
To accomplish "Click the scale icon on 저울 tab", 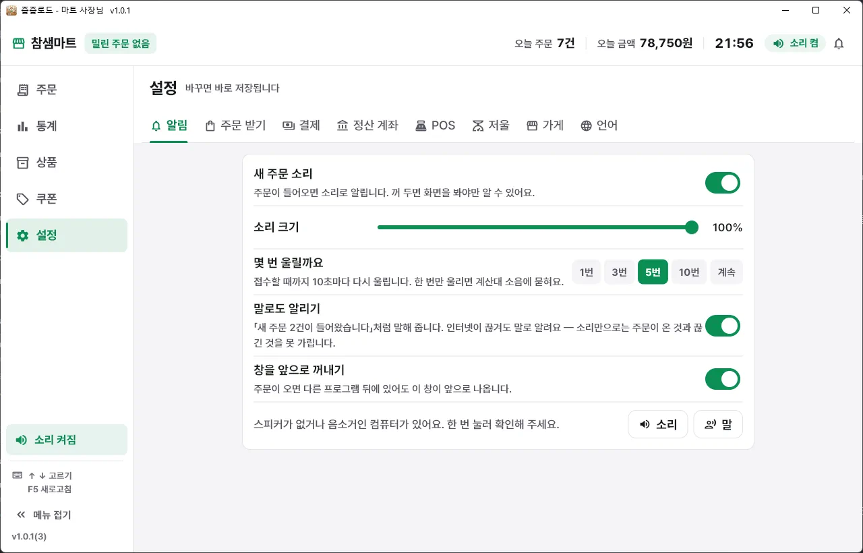I will click(x=478, y=125).
